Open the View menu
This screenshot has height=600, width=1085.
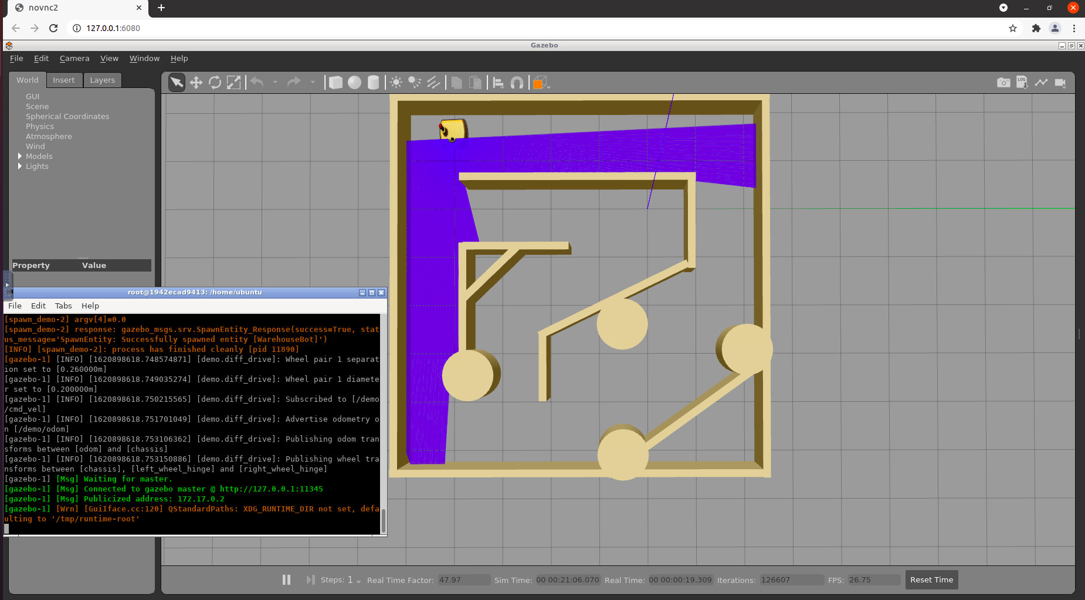[x=109, y=58]
